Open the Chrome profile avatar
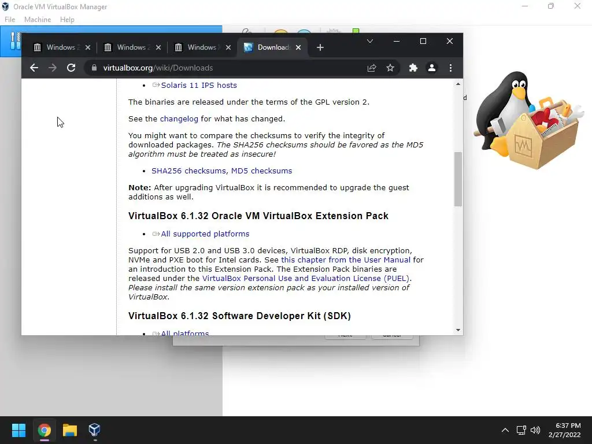The width and height of the screenshot is (592, 444). 431,68
